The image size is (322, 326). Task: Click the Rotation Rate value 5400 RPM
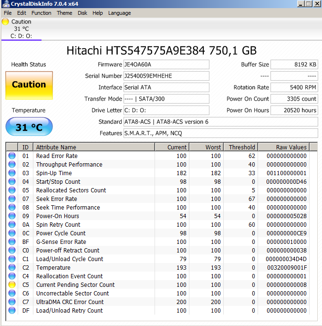(x=294, y=87)
